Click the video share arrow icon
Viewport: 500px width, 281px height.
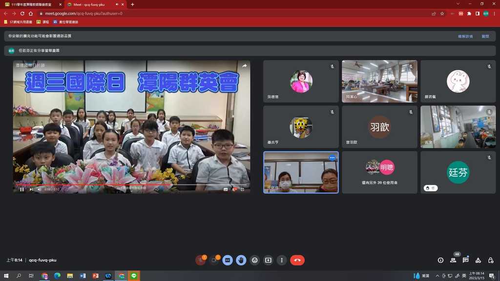coord(245,66)
